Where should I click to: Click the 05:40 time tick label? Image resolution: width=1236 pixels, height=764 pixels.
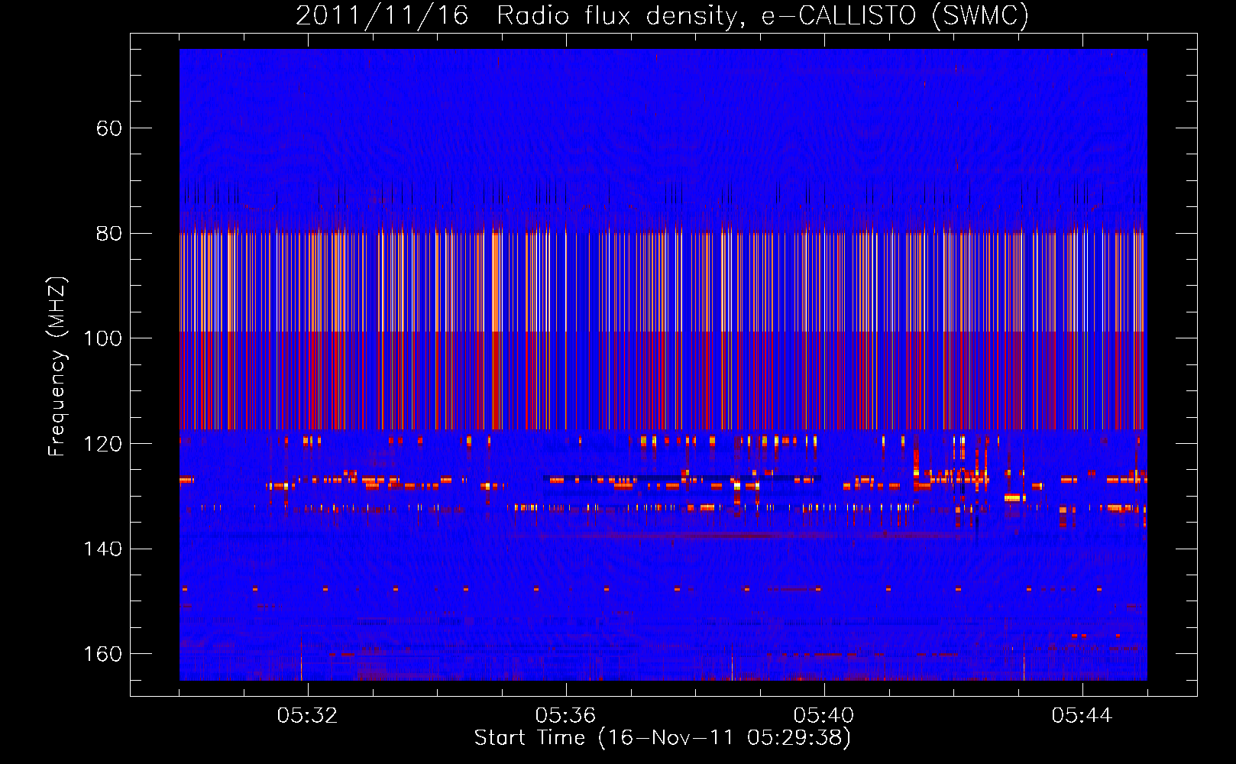(x=823, y=716)
